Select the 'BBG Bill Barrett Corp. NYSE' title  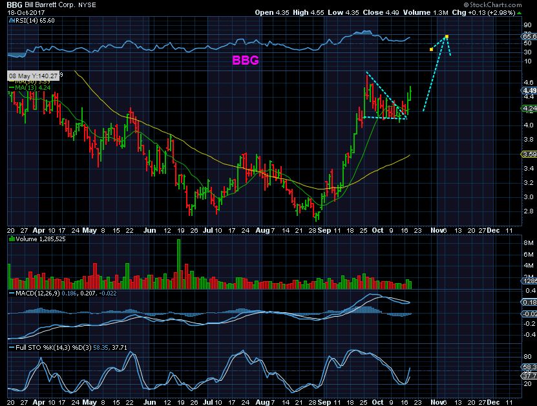click(51, 5)
